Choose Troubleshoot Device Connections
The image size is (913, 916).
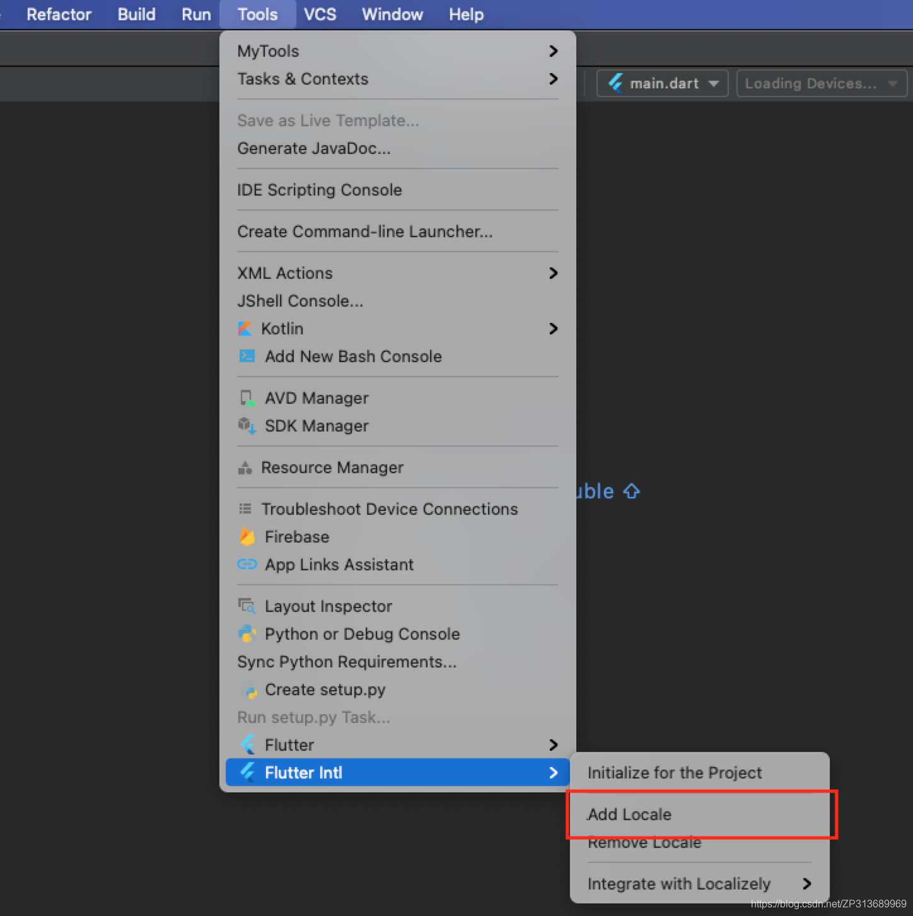[398, 509]
